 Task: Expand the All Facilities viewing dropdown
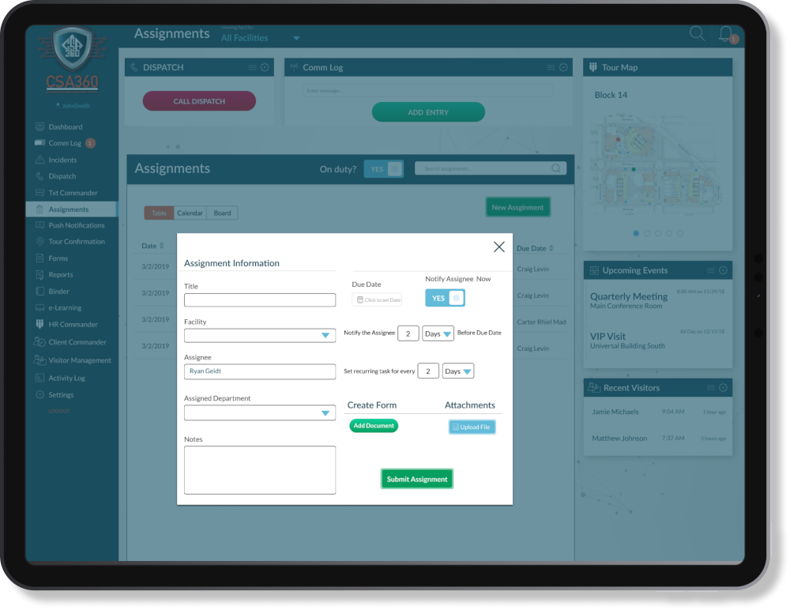296,37
